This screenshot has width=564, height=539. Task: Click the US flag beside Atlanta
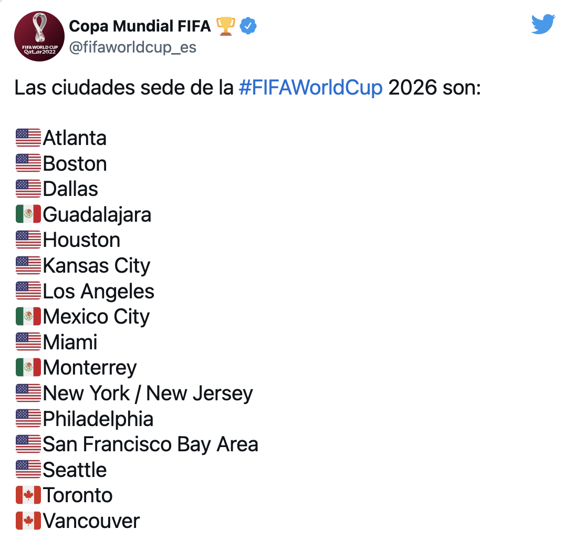pyautogui.click(x=28, y=138)
